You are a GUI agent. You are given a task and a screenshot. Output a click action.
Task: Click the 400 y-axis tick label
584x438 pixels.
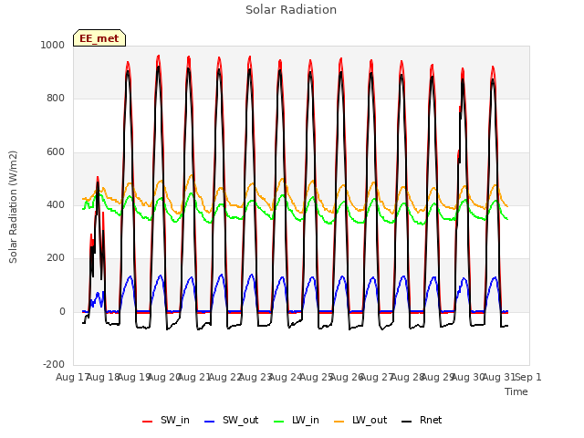56,204
